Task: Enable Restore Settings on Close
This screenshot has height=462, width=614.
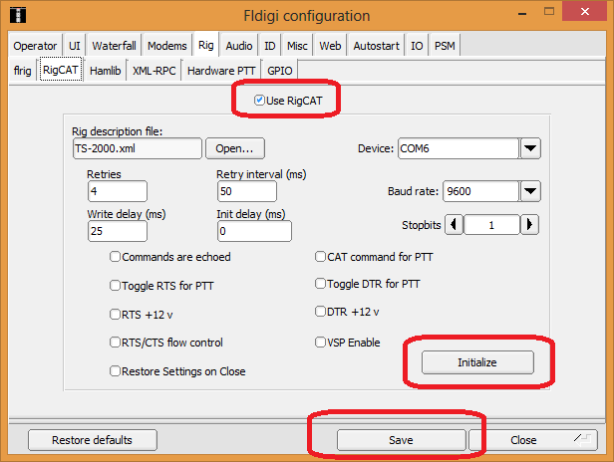Action: pyautogui.click(x=116, y=371)
